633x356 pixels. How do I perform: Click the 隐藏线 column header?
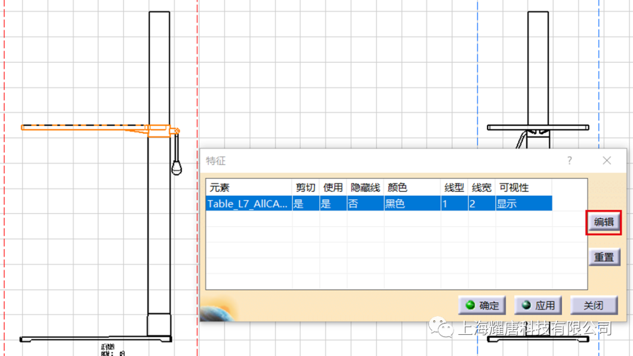coord(365,187)
